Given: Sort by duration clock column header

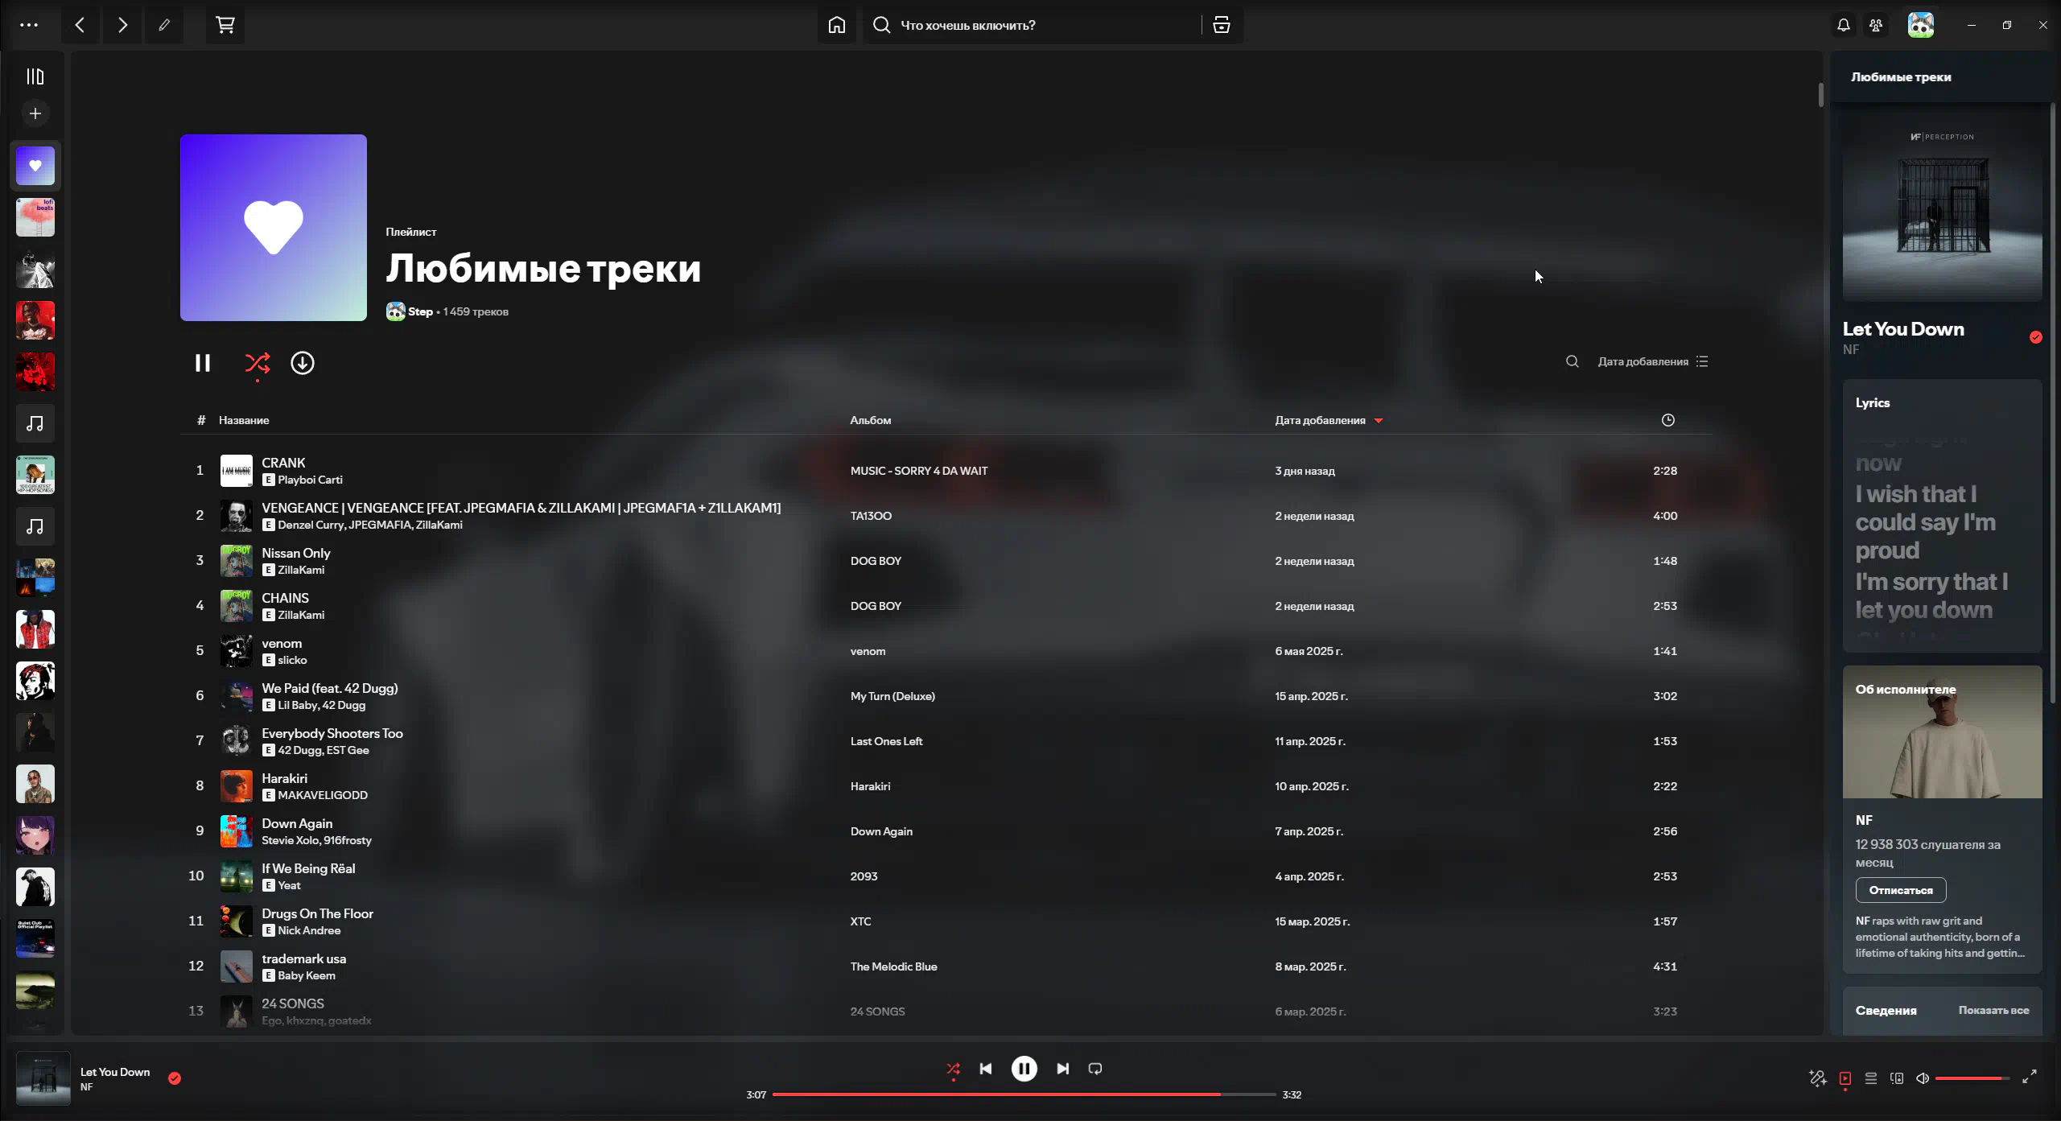Looking at the screenshot, I should pyautogui.click(x=1668, y=420).
